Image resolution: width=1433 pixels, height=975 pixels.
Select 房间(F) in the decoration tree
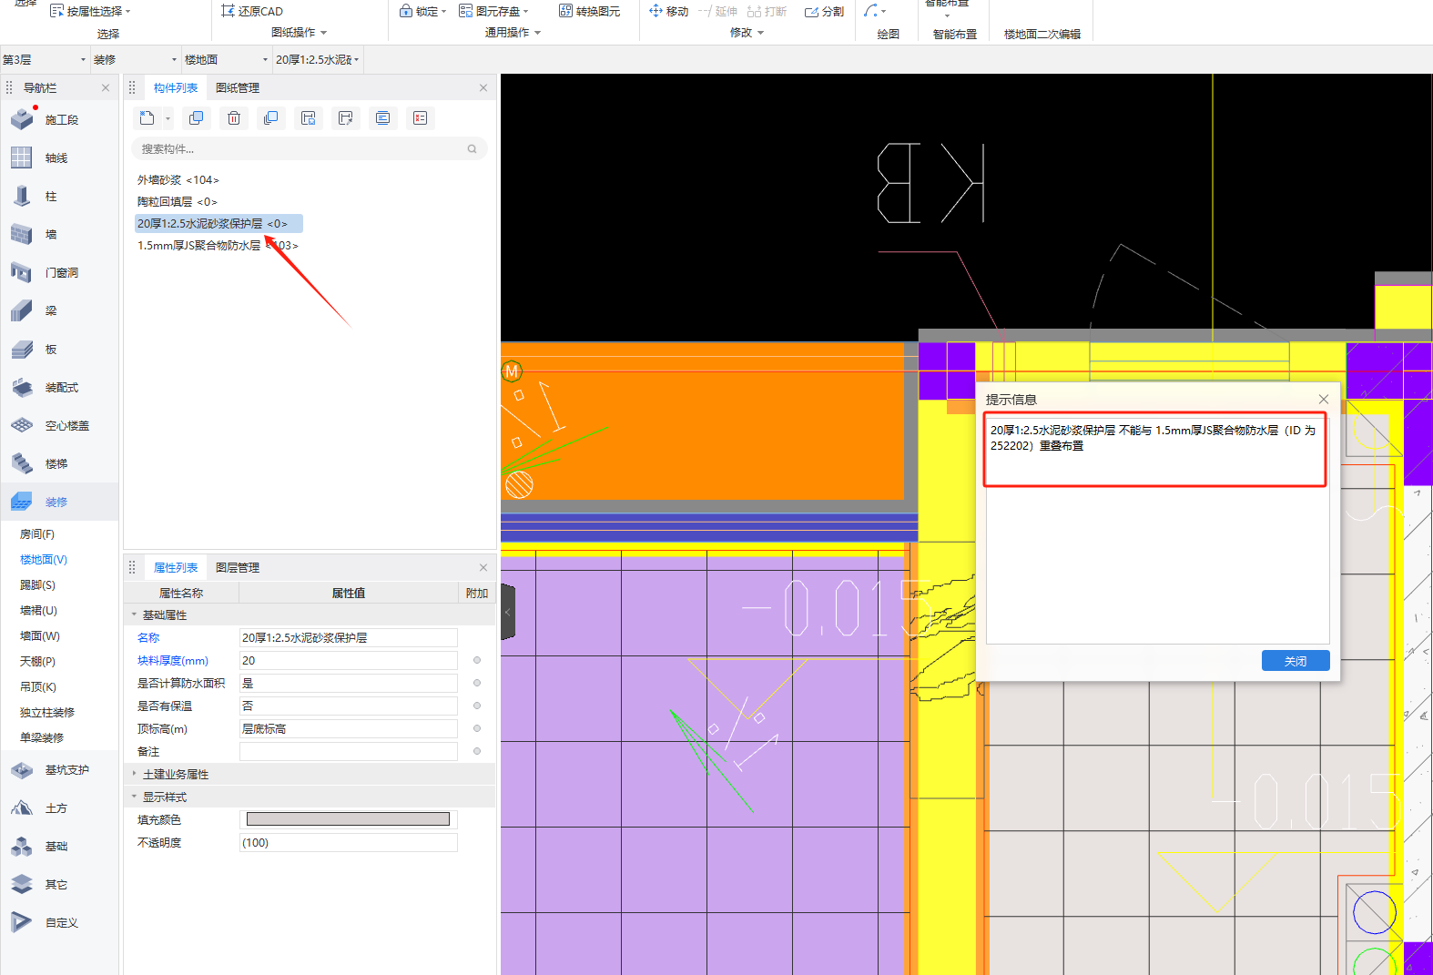(x=37, y=533)
